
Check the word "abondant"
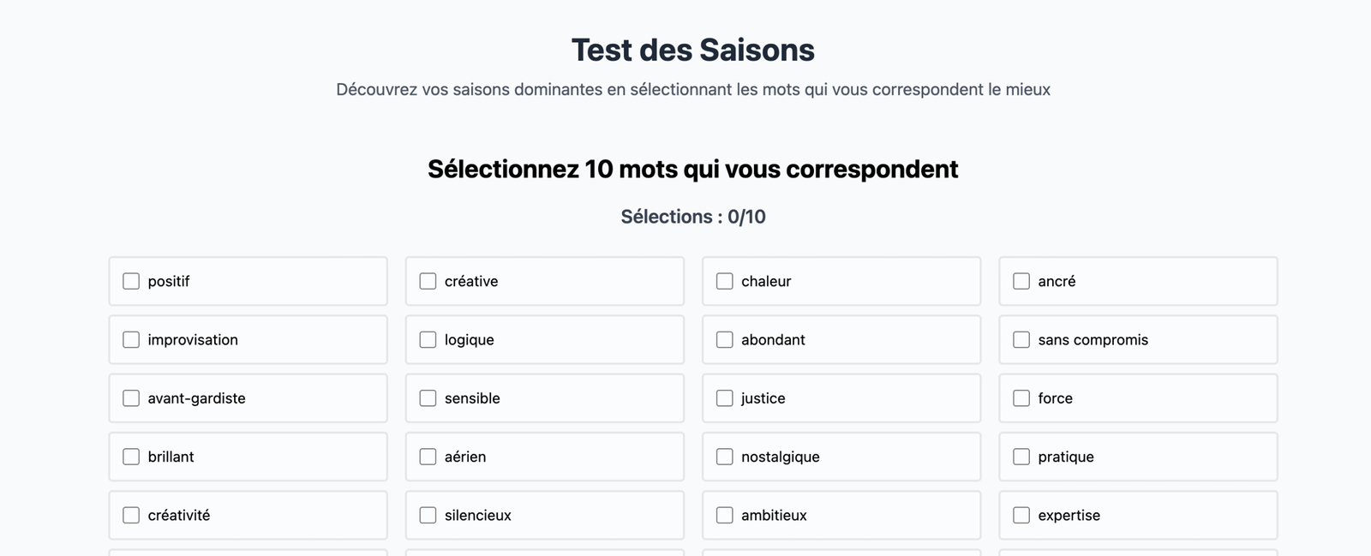click(724, 339)
